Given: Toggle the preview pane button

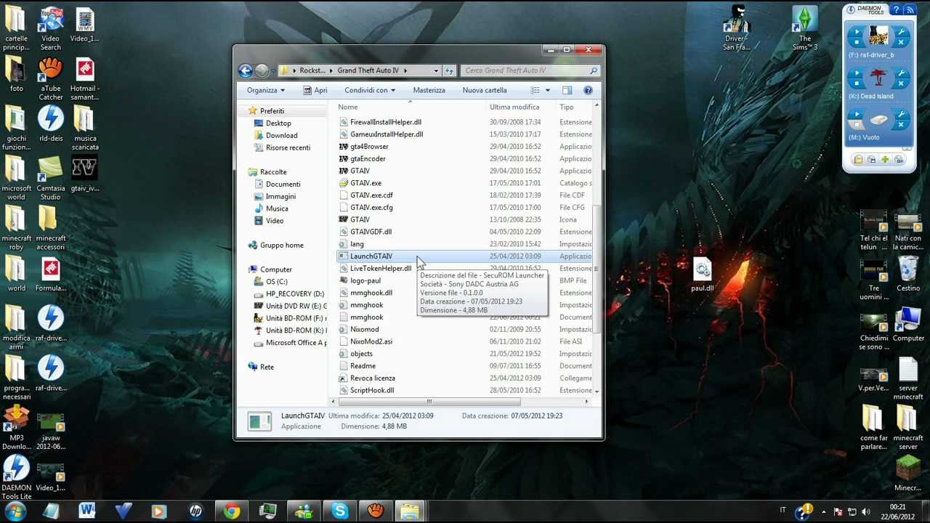Looking at the screenshot, I should click(x=567, y=90).
